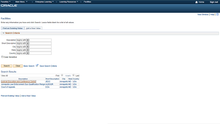Open Annapolis Law Enforcement Gun Qualification Range result
The image size is (220, 124).
[23, 84]
